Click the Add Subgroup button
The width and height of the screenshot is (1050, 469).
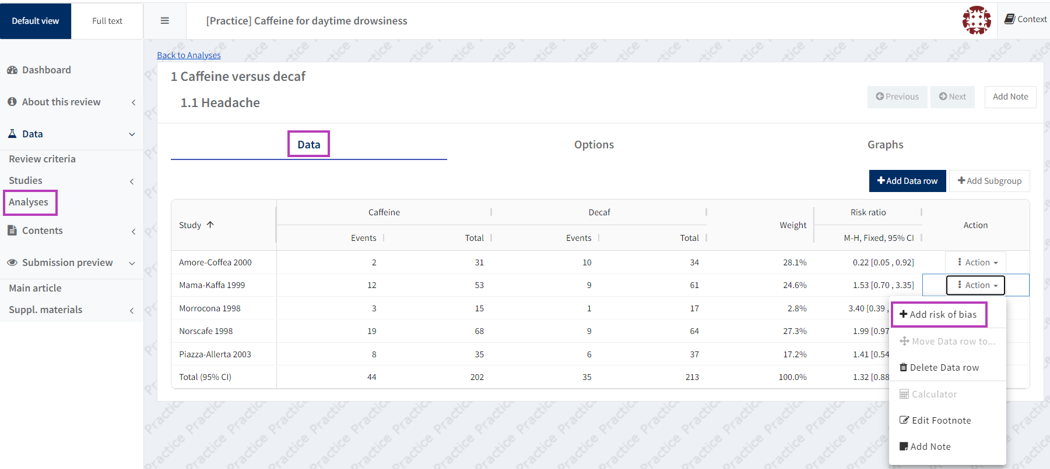click(989, 181)
